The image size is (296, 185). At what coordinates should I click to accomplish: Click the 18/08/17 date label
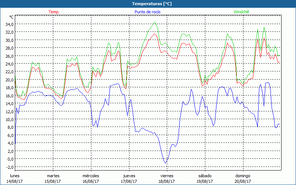(x=166, y=181)
